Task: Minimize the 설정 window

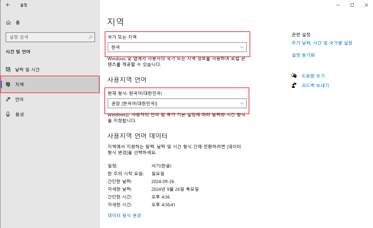Action: pyautogui.click(x=338, y=5)
